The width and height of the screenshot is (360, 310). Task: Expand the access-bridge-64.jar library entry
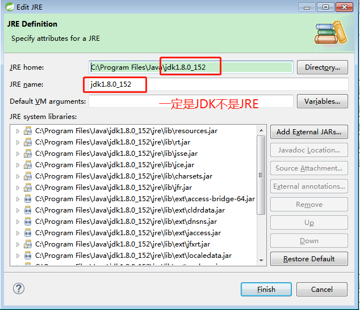point(18,199)
